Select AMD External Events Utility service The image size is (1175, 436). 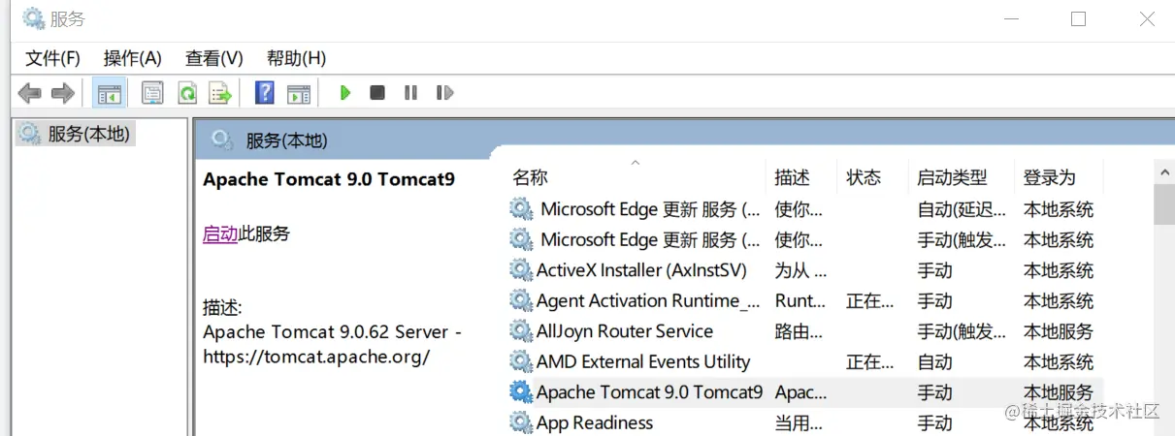point(643,361)
